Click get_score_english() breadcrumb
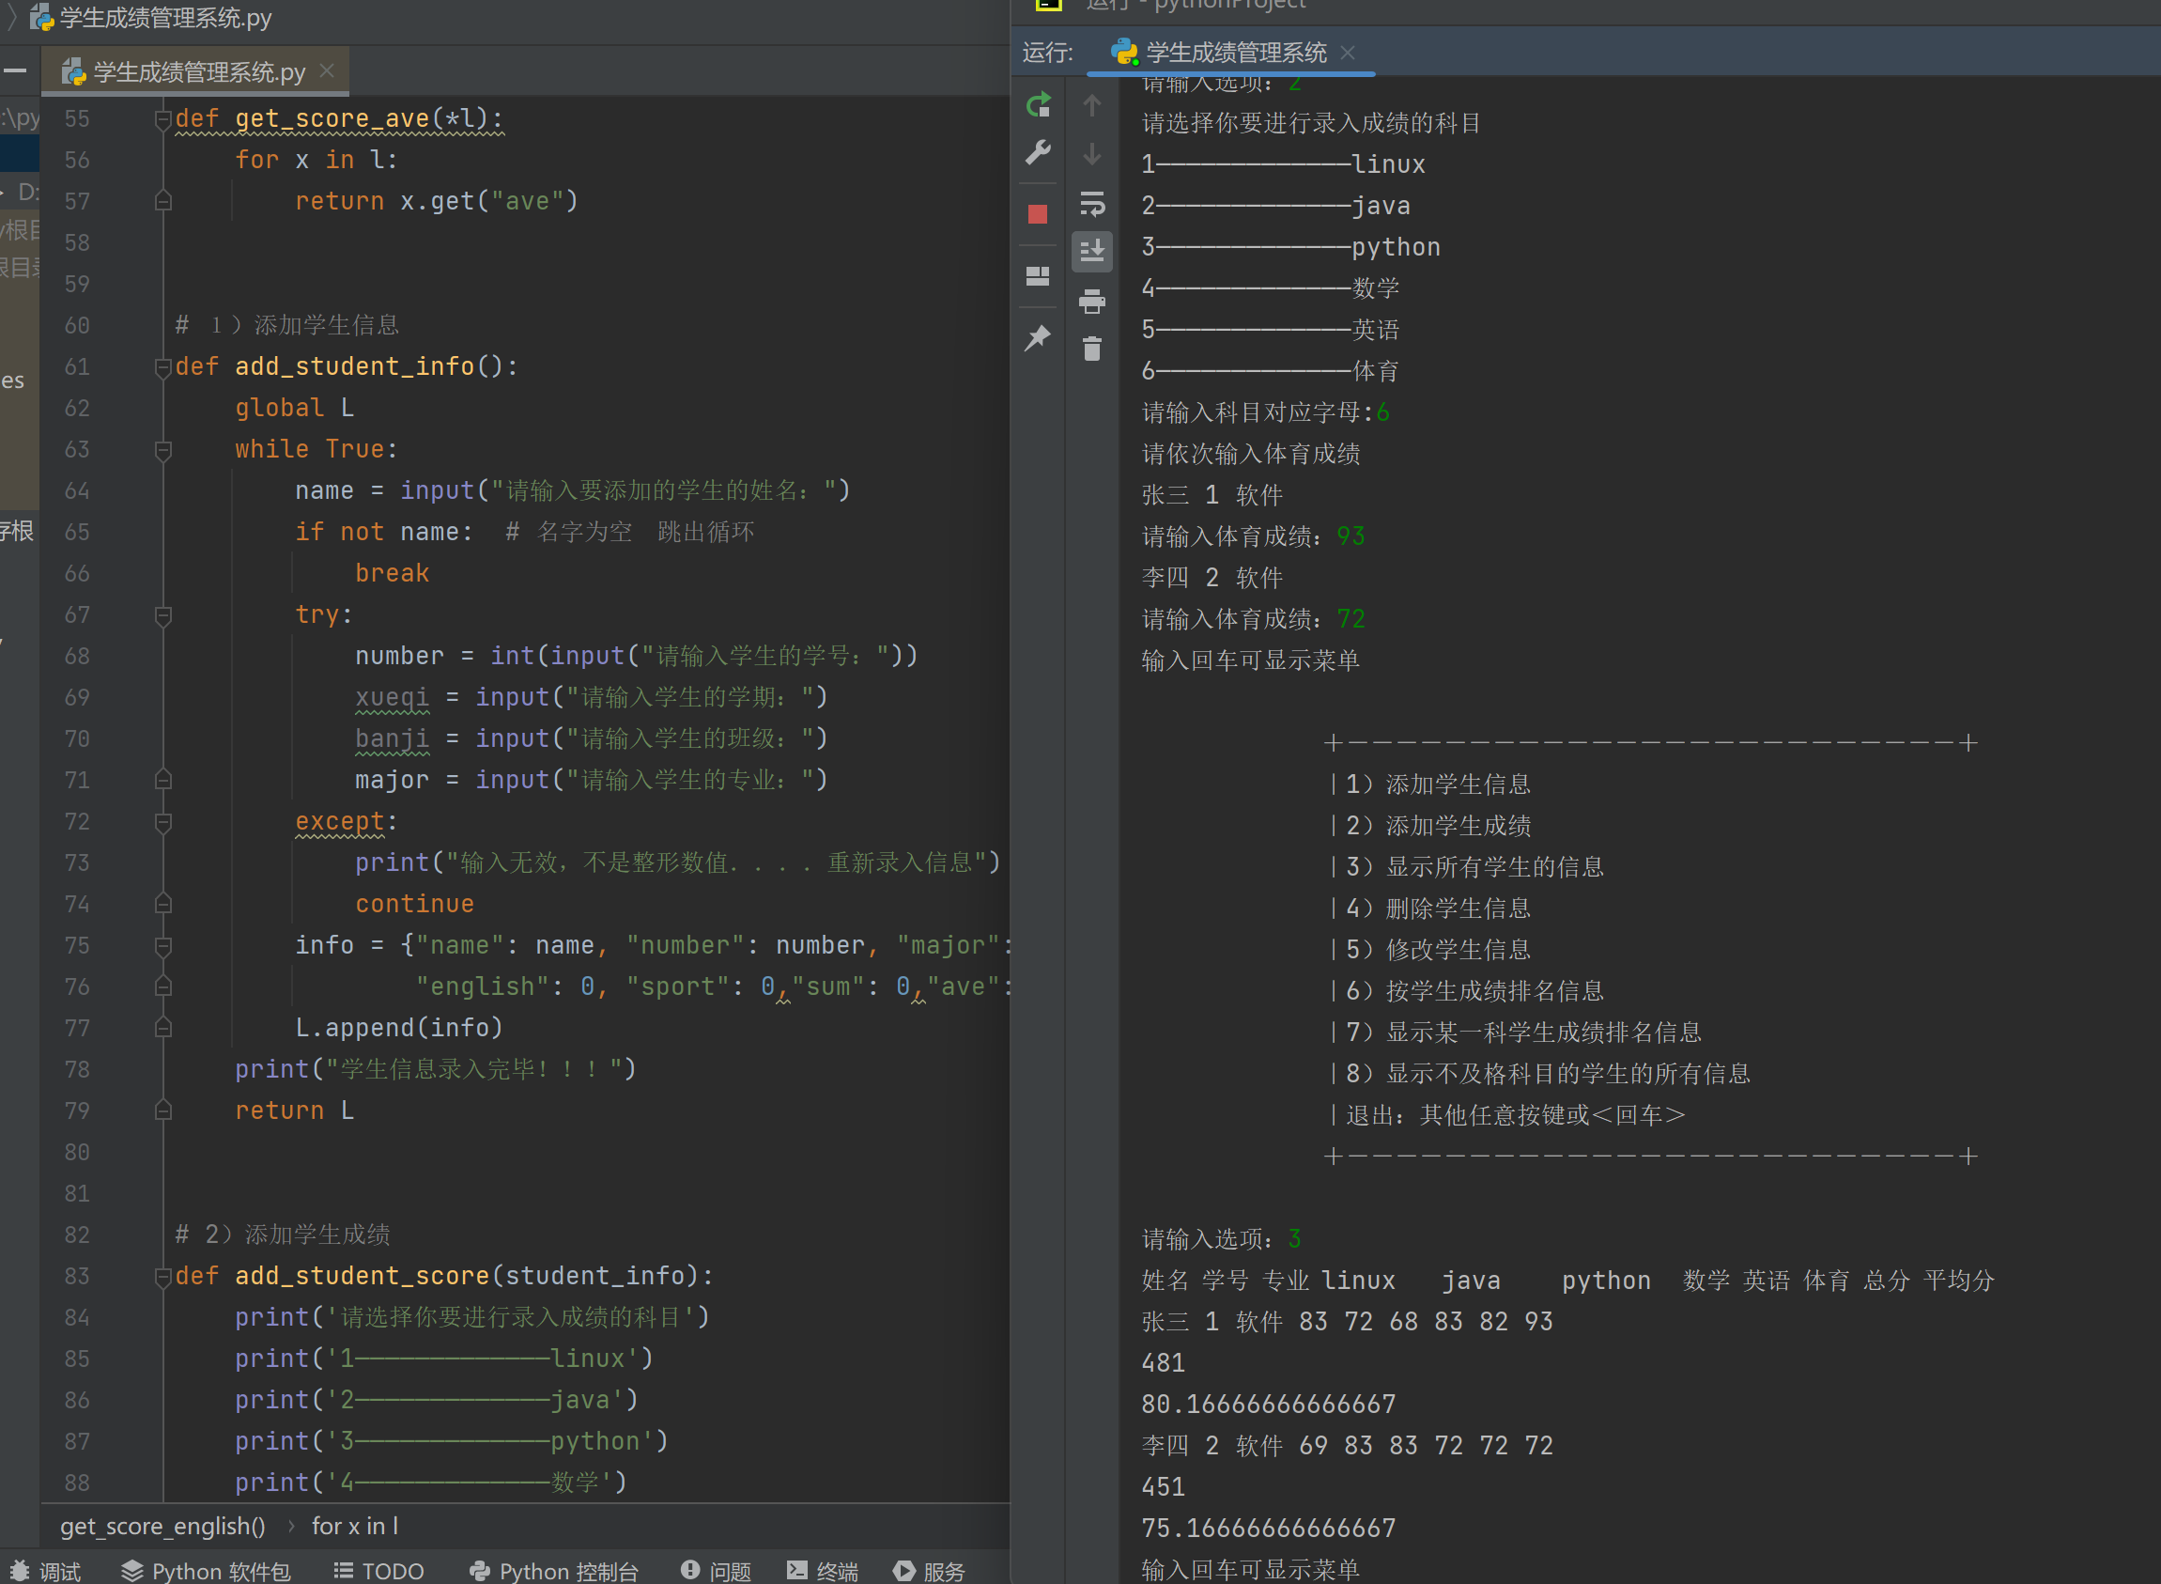Viewport: 2161px width, 1584px height. pos(162,1526)
